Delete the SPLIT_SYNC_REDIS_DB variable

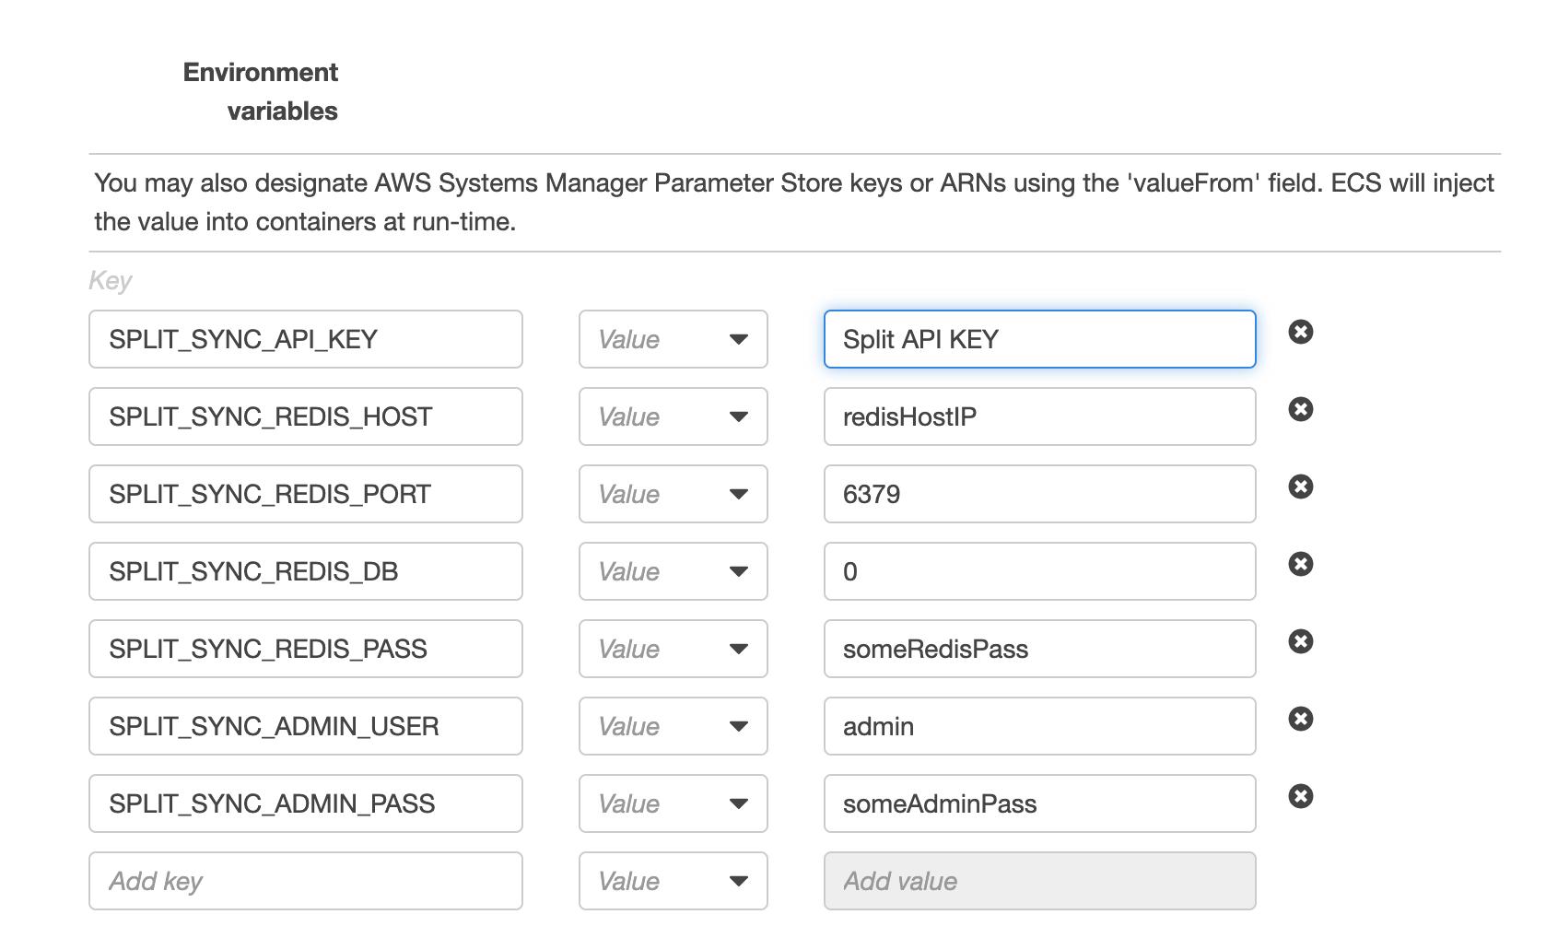[x=1300, y=564]
